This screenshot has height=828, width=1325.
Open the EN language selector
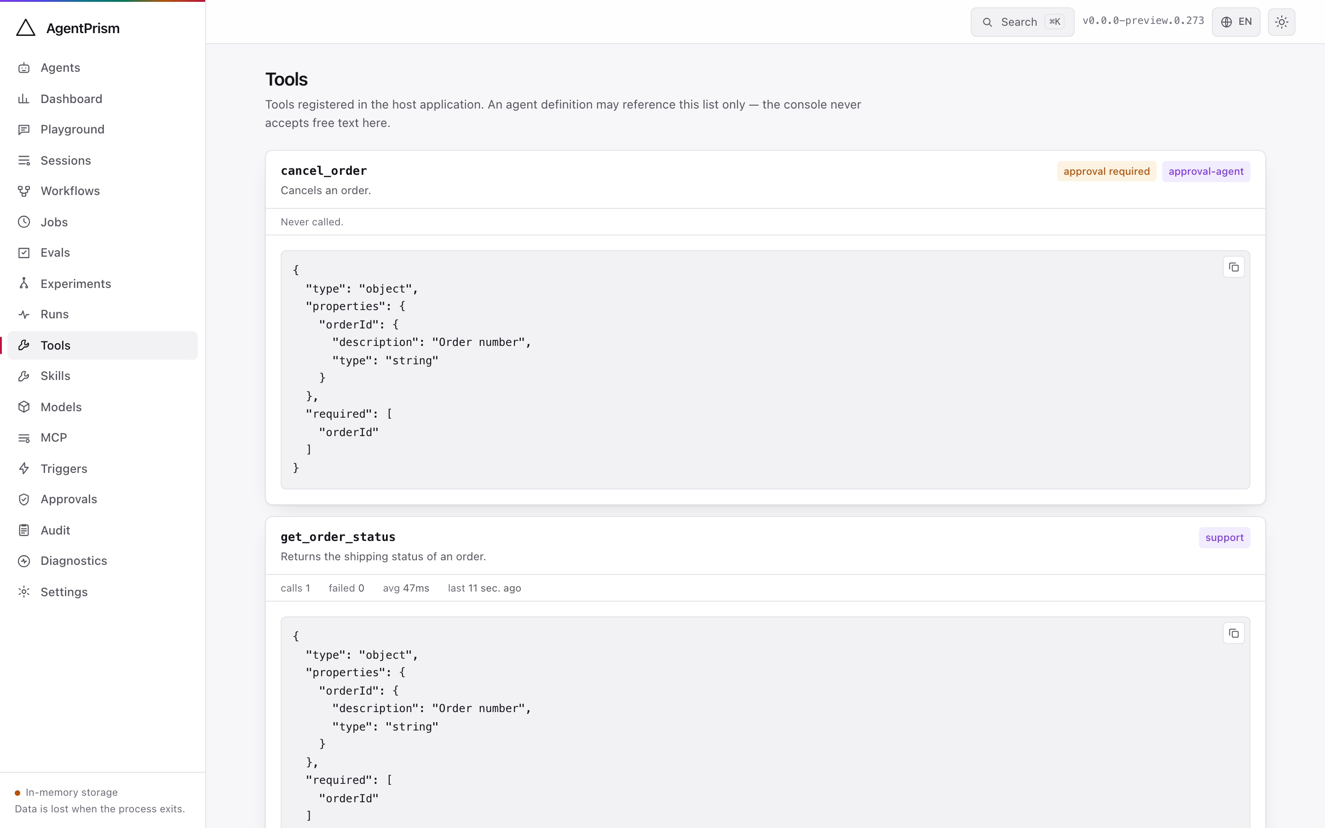coord(1236,22)
